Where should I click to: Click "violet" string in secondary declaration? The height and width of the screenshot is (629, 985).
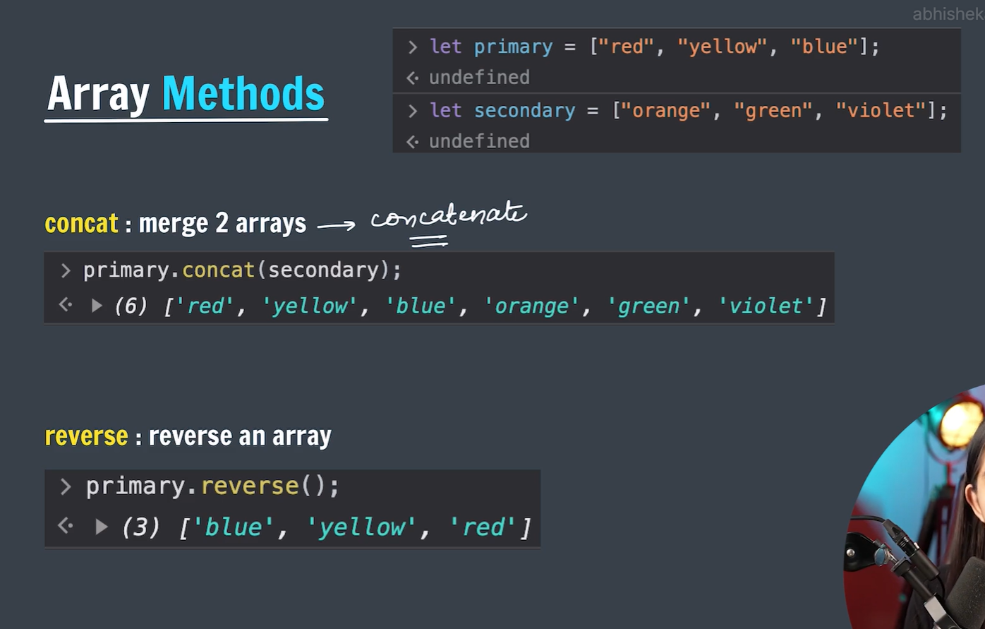click(881, 111)
